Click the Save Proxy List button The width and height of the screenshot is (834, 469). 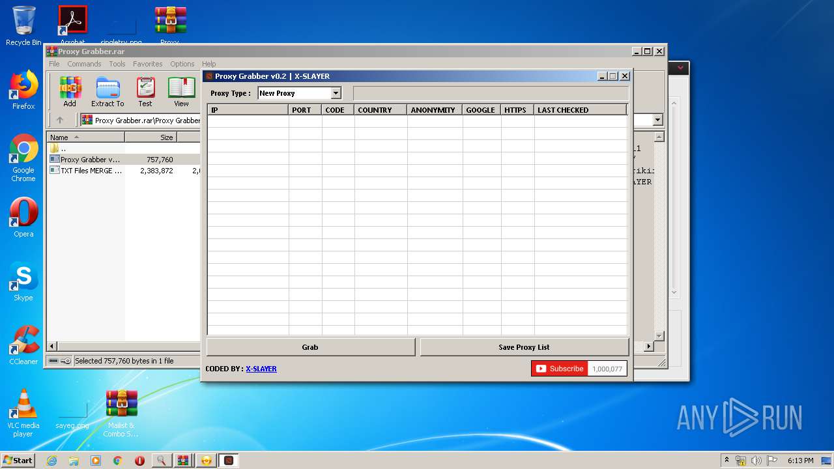pos(524,347)
